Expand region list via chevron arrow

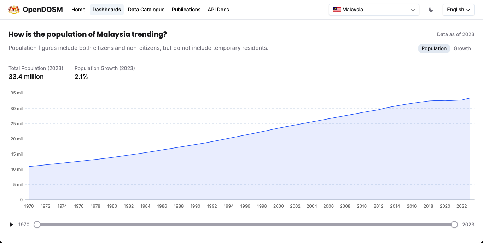[x=413, y=10]
